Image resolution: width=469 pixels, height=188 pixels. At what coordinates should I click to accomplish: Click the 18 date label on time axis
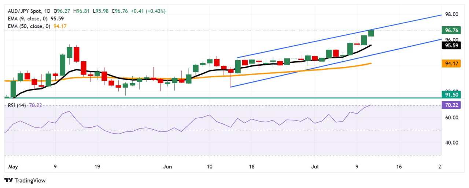coord(251,167)
